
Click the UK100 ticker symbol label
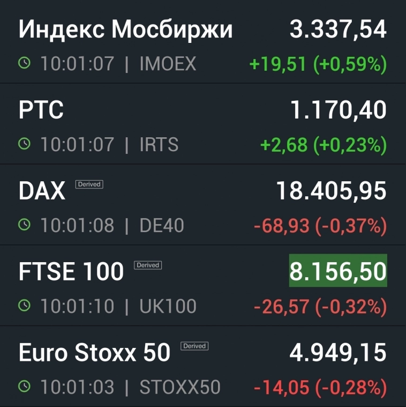(168, 306)
